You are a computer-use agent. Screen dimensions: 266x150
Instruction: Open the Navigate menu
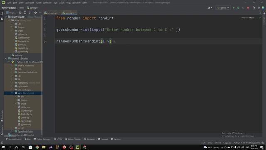(30, 3)
